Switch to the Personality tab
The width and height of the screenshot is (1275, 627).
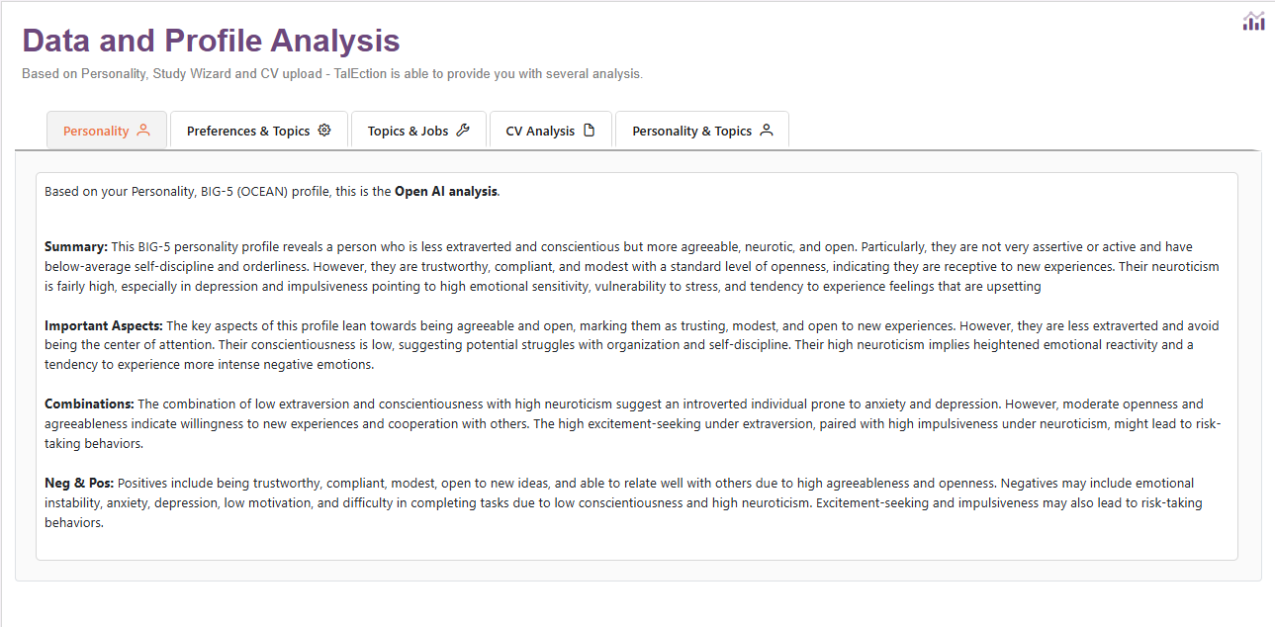[x=107, y=130]
